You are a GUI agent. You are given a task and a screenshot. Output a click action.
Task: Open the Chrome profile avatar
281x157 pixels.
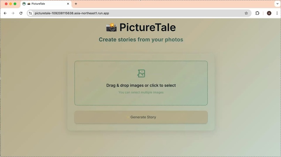269,13
